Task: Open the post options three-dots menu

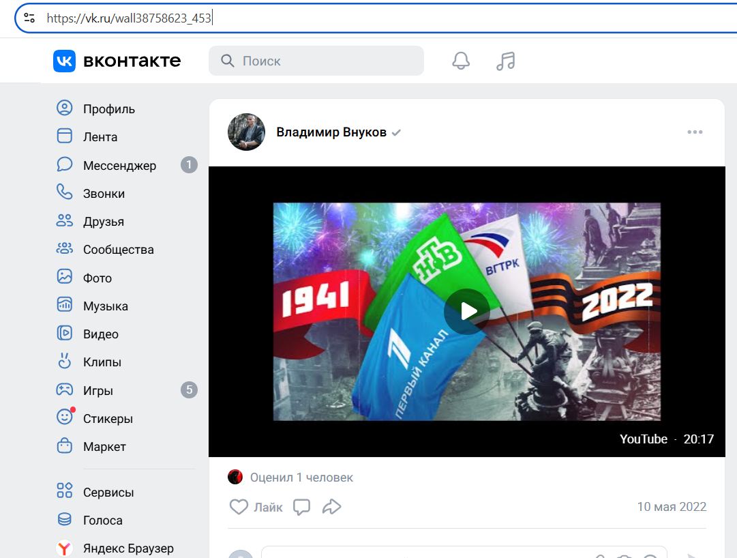Action: [x=695, y=132]
